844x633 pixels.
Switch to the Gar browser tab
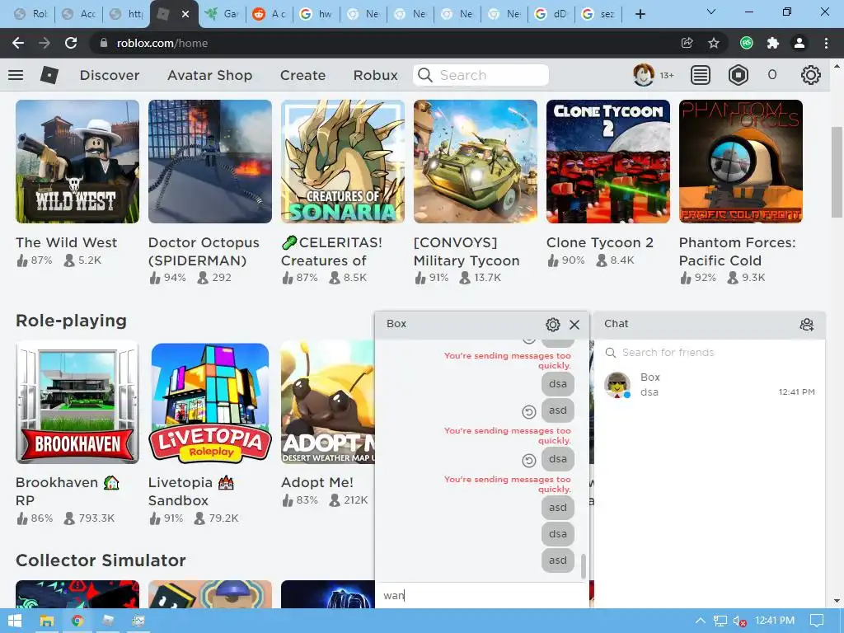click(223, 14)
